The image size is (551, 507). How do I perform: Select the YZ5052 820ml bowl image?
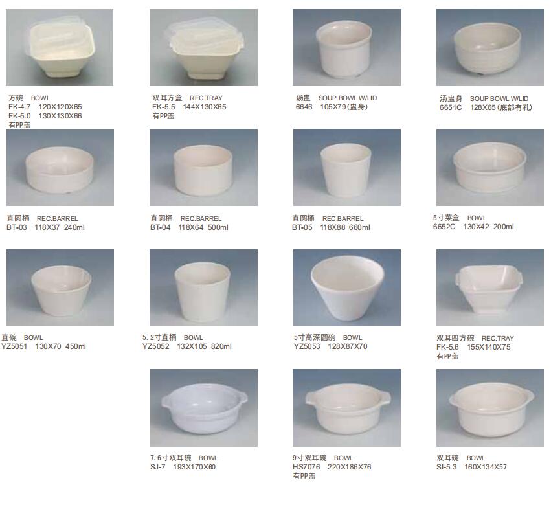(x=203, y=287)
